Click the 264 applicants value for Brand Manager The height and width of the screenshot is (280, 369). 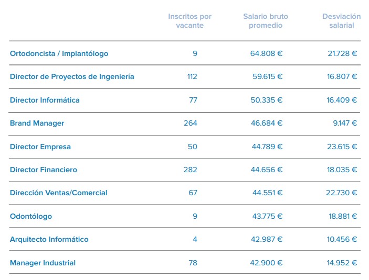[191, 123]
